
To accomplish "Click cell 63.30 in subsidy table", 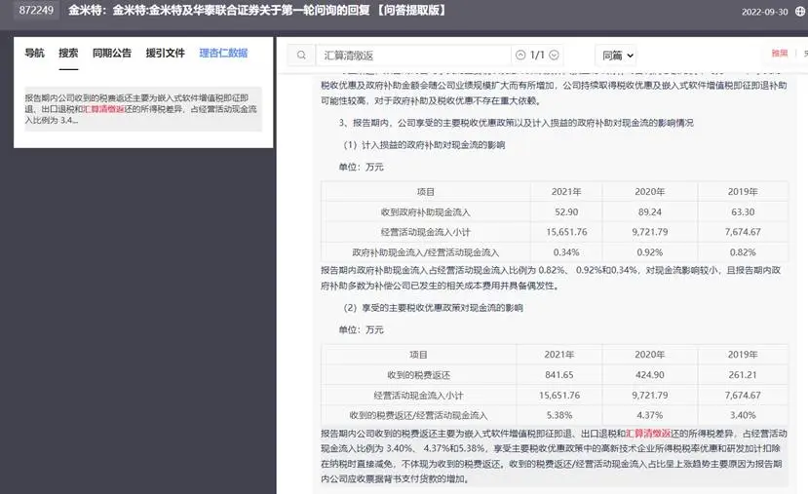I will pos(743,211).
